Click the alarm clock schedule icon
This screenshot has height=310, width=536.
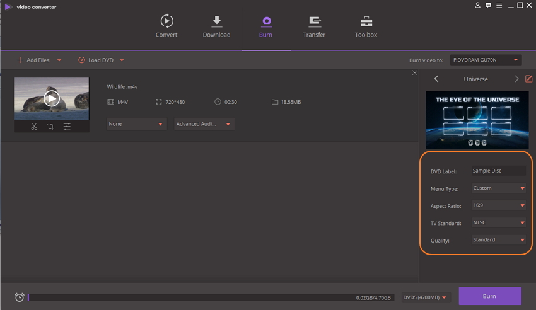coord(20,297)
